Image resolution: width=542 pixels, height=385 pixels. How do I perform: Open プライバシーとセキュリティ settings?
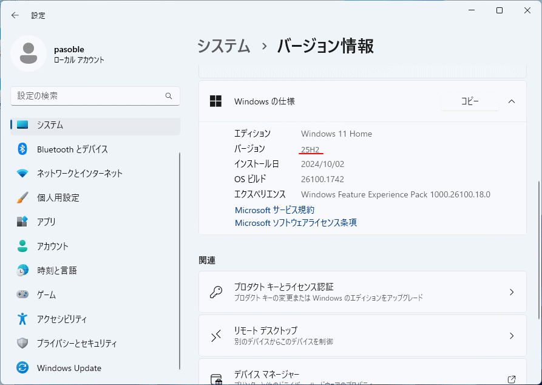(76, 343)
